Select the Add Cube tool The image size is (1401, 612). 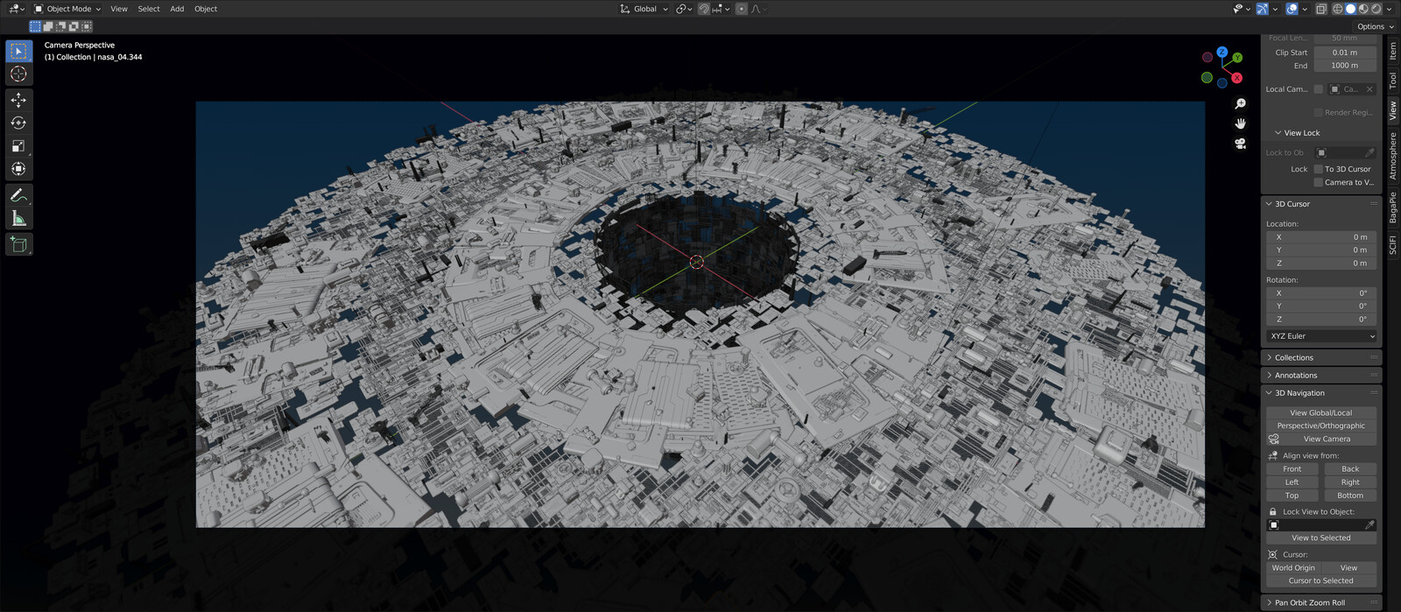coord(18,244)
